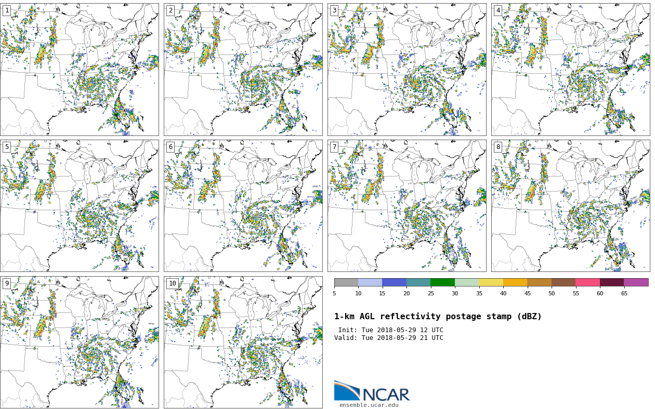Viewport: 655px width, 409px height.
Task: Open ensemble member 1 map panel
Action: pos(80,70)
